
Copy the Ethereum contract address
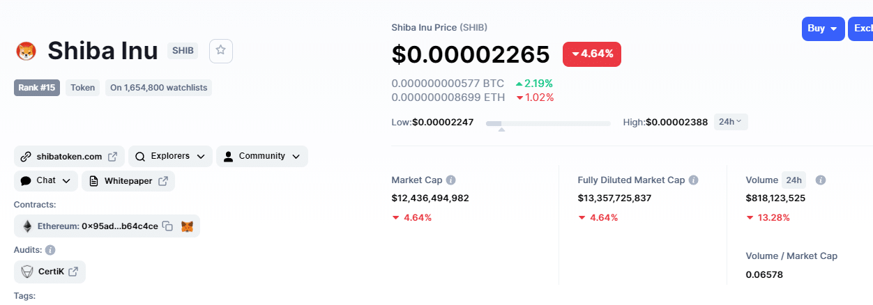click(167, 226)
